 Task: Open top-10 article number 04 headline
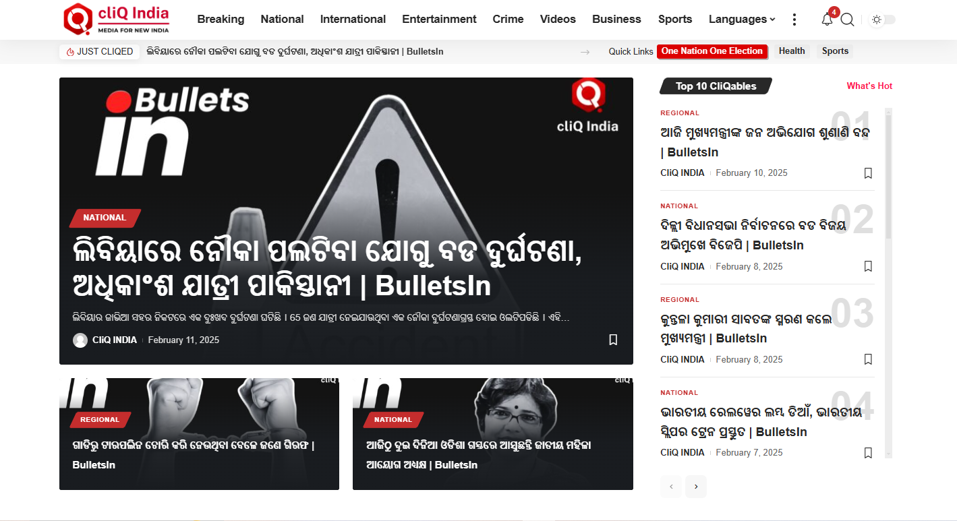pyautogui.click(x=761, y=422)
